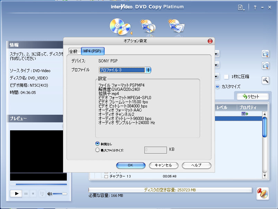This screenshot has width=278, height=209.
Task: Select the 最大ファイルサイズ radio button
Action: pyautogui.click(x=97, y=150)
